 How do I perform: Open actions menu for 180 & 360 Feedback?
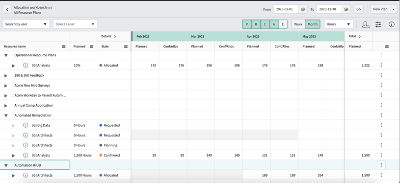(x=381, y=75)
